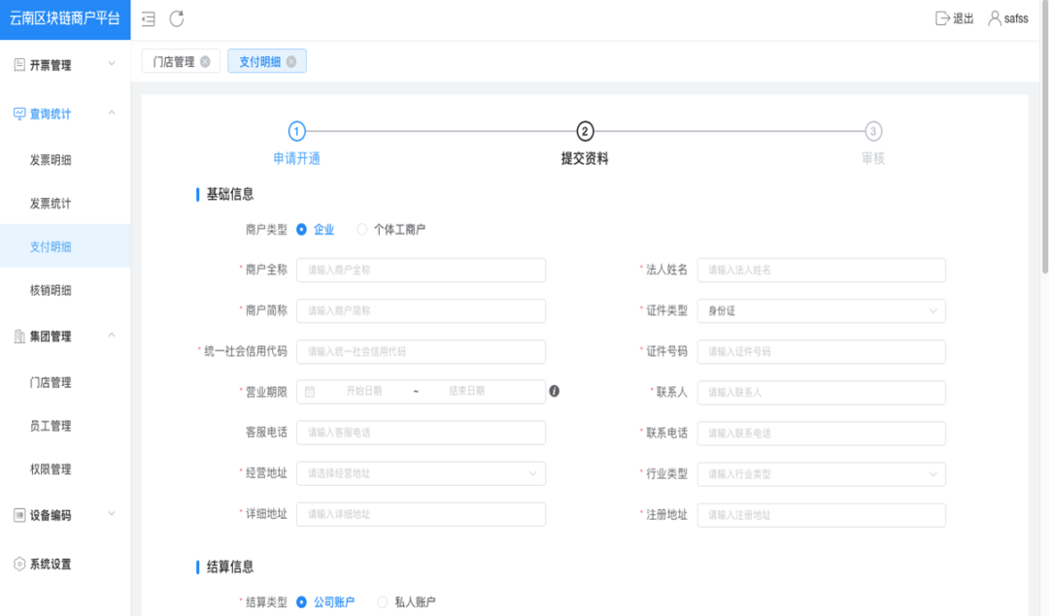Screen dimensions: 1049x616
Task: Focus the 详细地址 input field
Action: (x=421, y=514)
